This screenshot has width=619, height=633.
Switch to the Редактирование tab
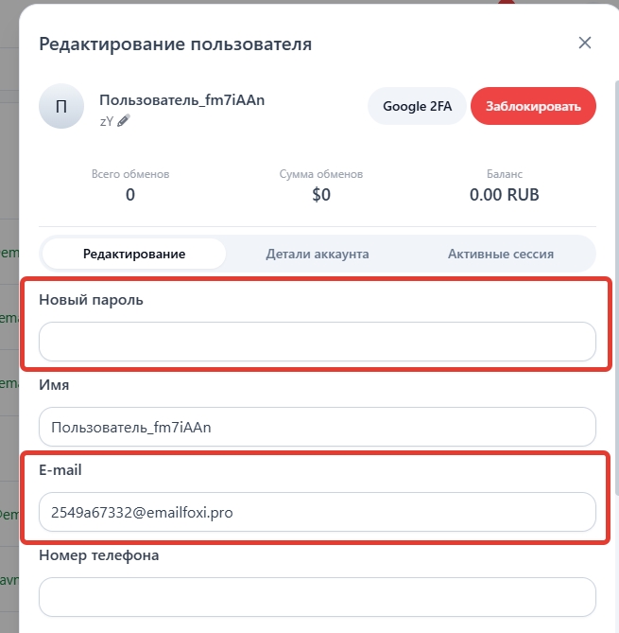click(134, 254)
